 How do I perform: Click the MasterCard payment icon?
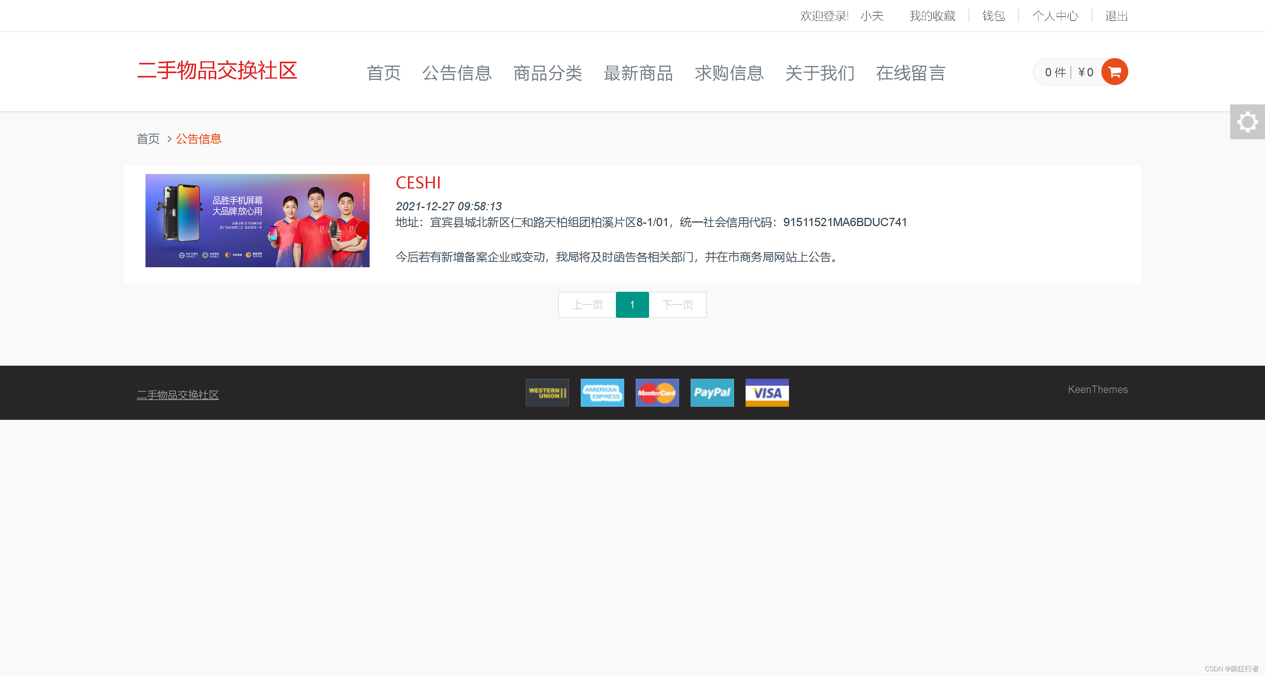point(657,393)
